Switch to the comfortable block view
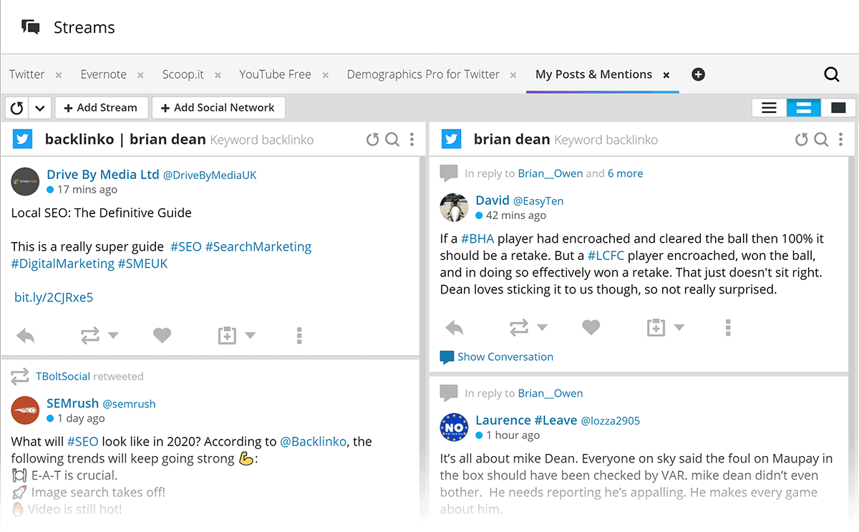The width and height of the screenshot is (859, 532). (838, 108)
